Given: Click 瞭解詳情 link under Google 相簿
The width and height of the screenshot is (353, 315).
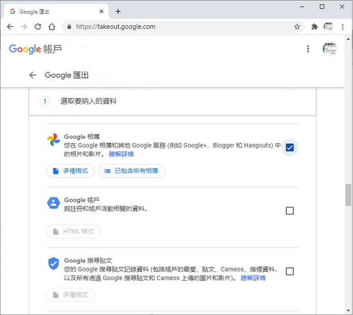Looking at the screenshot, I should [x=121, y=154].
